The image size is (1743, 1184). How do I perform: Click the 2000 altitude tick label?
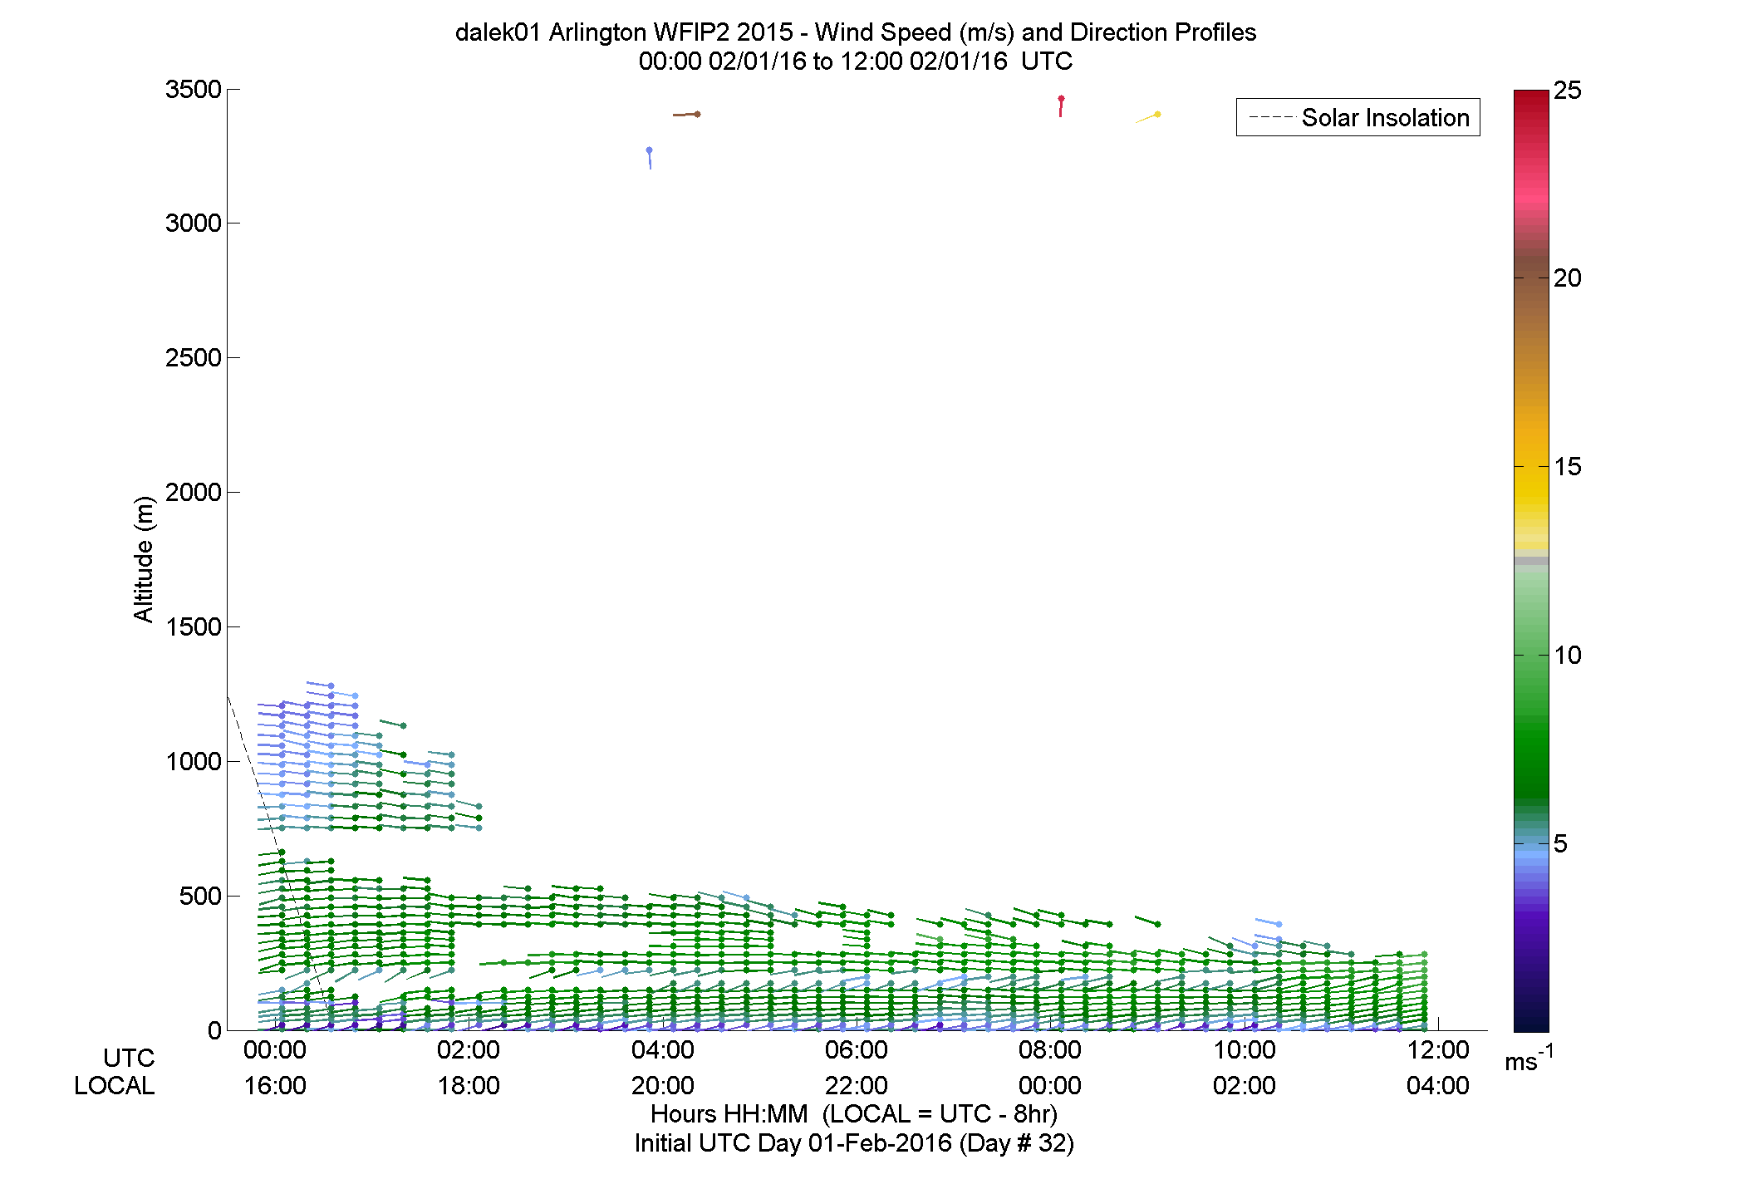194,493
